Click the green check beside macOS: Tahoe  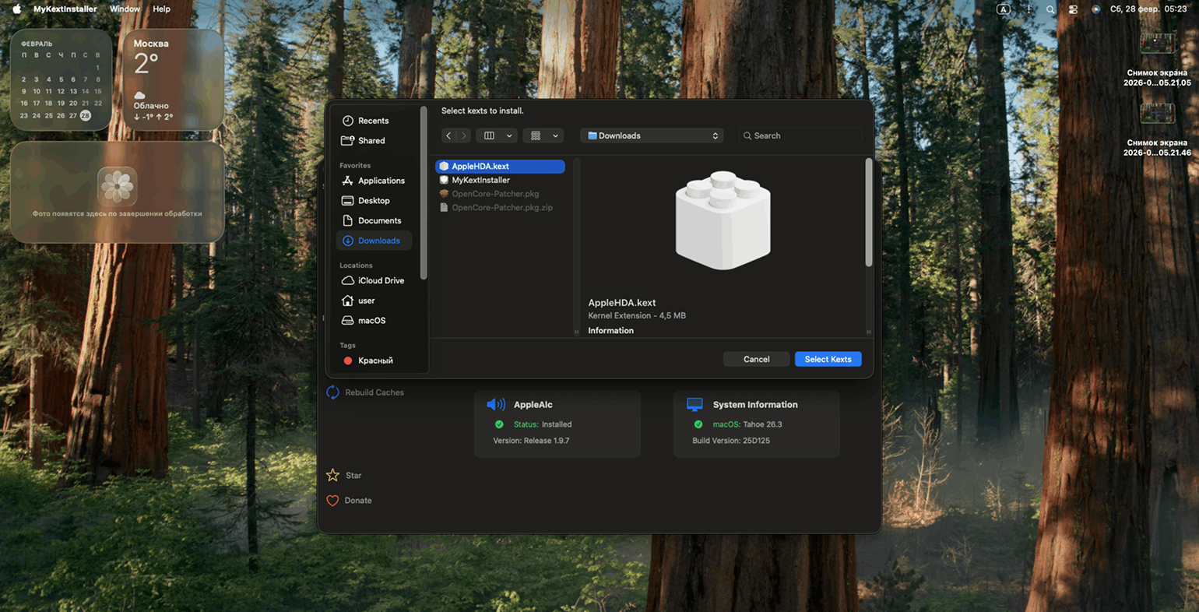pyautogui.click(x=698, y=424)
